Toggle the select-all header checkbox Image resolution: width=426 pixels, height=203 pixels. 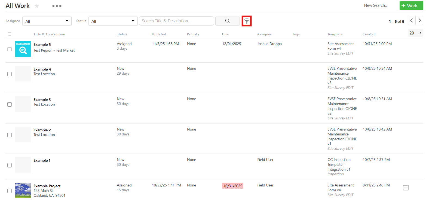(x=10, y=34)
